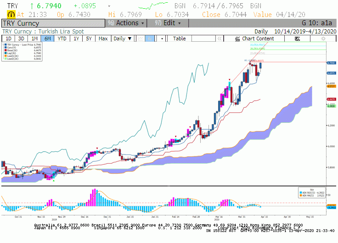Select the candlestick chart type icon

[x=150, y=39]
